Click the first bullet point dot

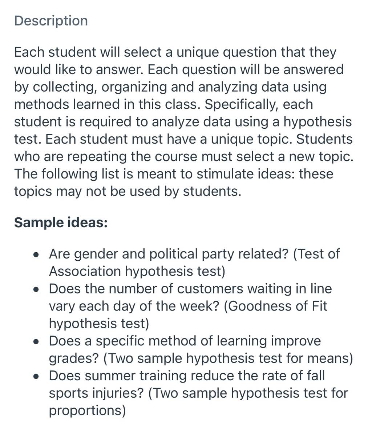(x=36, y=255)
